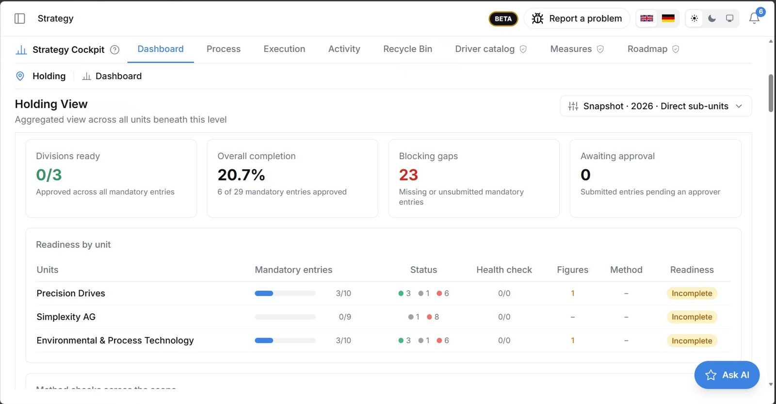Click the Figures value for Precision Drives
This screenshot has width=776, height=404.
click(x=573, y=293)
